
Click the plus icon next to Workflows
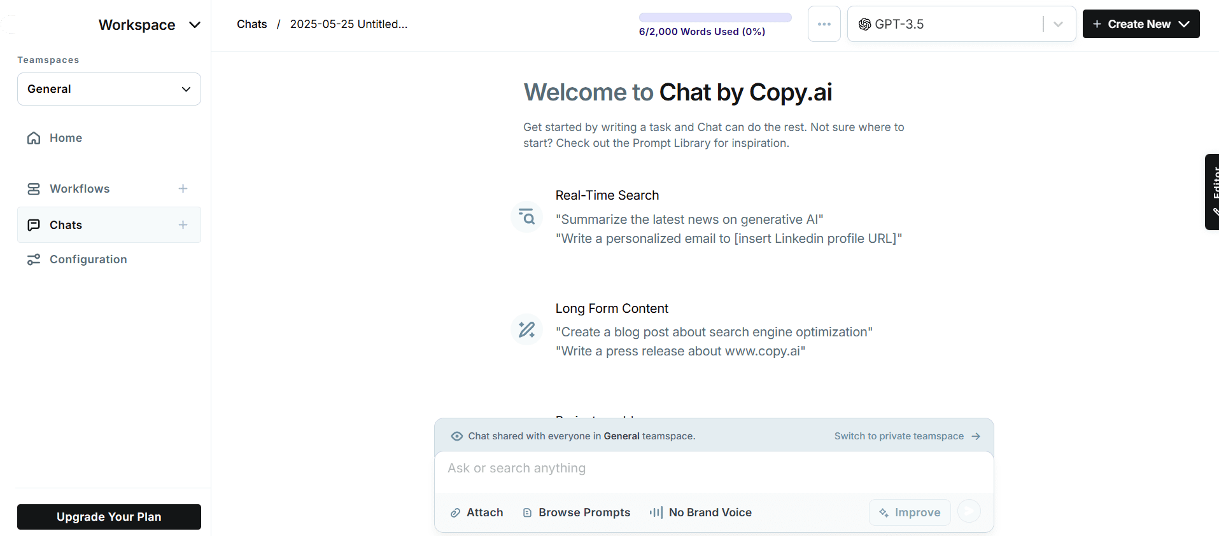click(x=183, y=188)
